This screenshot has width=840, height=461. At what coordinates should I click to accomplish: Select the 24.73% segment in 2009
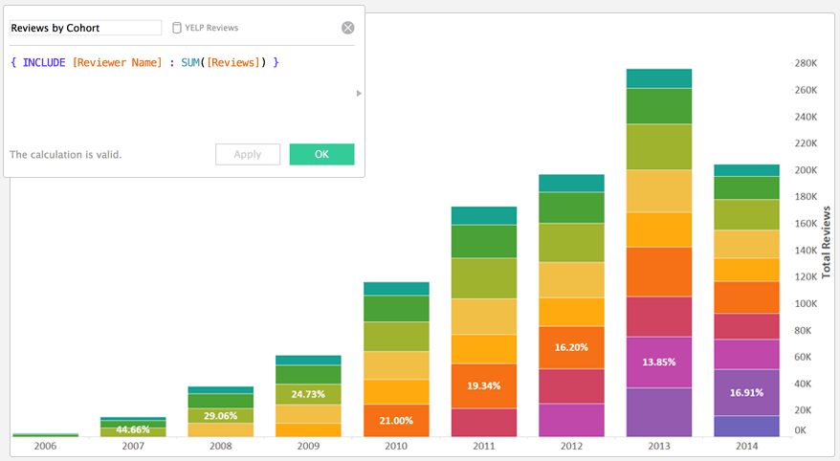click(x=308, y=394)
